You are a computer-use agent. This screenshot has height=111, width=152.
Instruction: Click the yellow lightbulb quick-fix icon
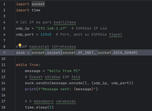[x=20, y=46]
